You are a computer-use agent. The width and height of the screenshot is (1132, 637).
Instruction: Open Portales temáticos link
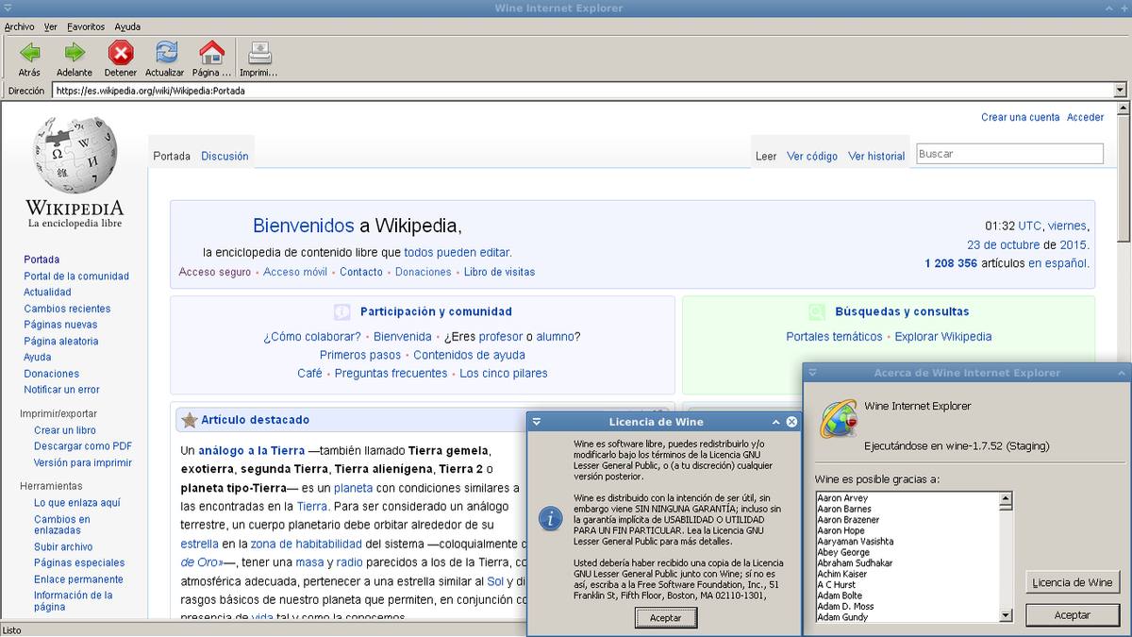tap(834, 337)
